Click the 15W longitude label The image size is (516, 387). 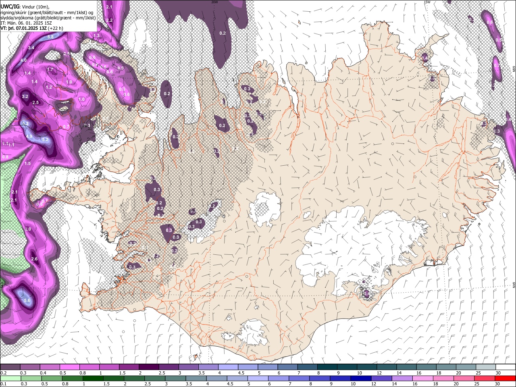[427, 2]
